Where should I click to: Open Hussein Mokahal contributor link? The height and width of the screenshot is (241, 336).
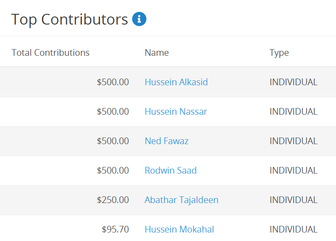click(179, 229)
